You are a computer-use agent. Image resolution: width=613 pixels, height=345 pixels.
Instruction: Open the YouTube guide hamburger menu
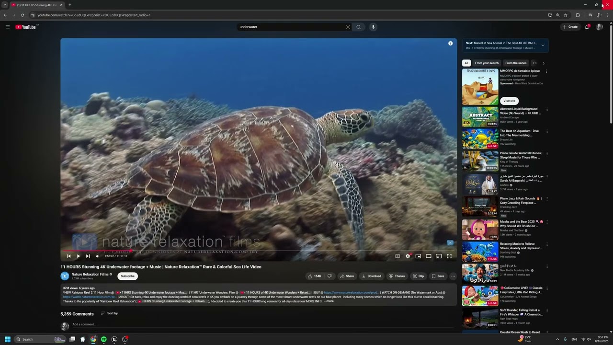8,27
